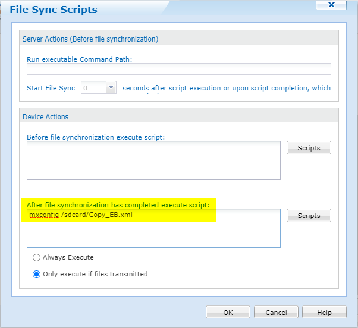
Task: Open Help for File Sync Scripts
Action: click(324, 313)
